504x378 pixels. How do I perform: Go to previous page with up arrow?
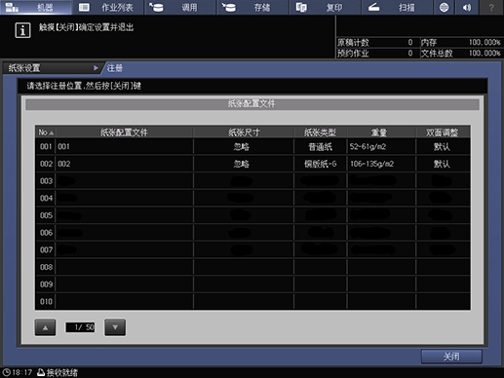click(45, 327)
